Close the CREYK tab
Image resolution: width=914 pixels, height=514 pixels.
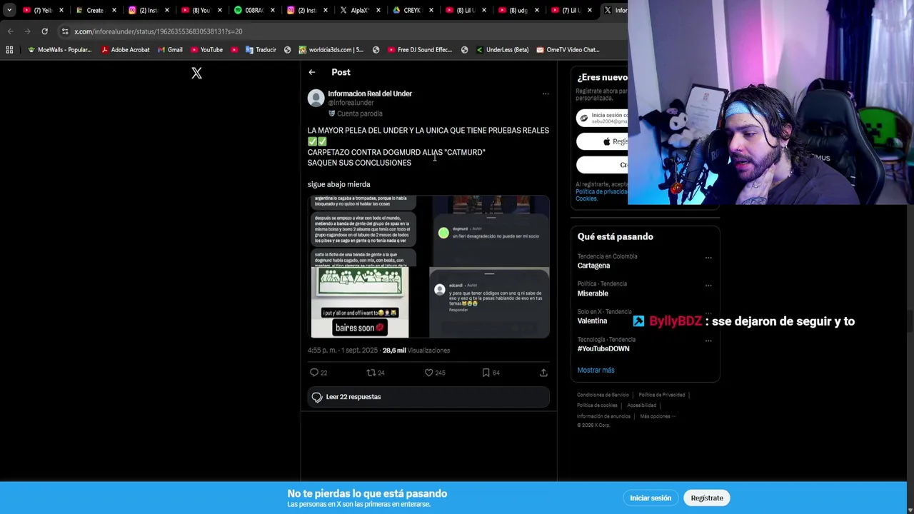point(431,10)
